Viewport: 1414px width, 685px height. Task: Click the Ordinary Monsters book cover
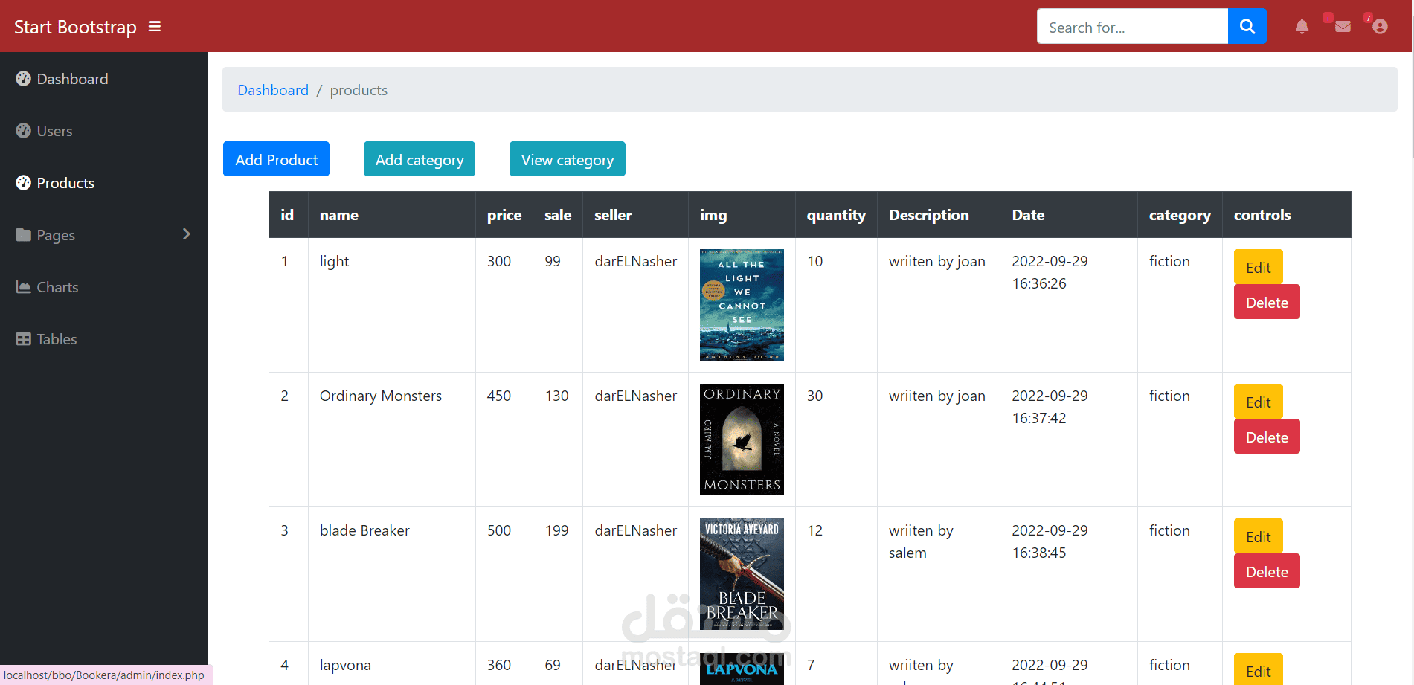pos(742,440)
